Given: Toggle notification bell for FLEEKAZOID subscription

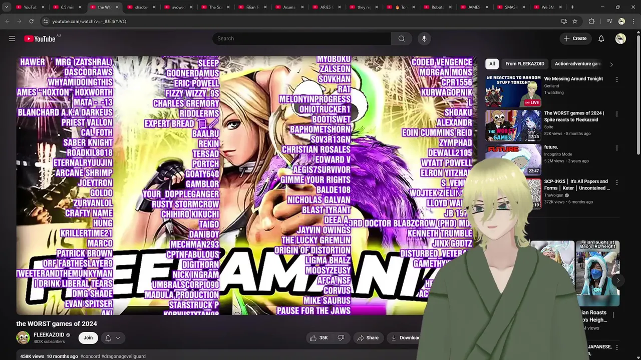Looking at the screenshot, I should coord(108,338).
